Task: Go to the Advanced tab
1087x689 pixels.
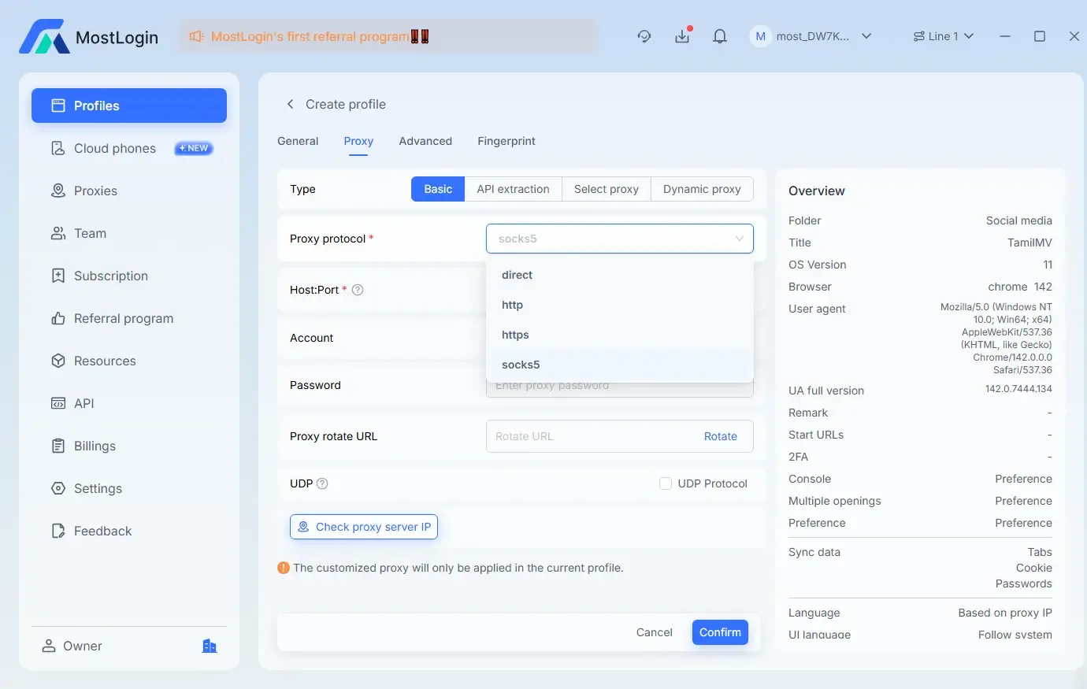Action: [425, 141]
